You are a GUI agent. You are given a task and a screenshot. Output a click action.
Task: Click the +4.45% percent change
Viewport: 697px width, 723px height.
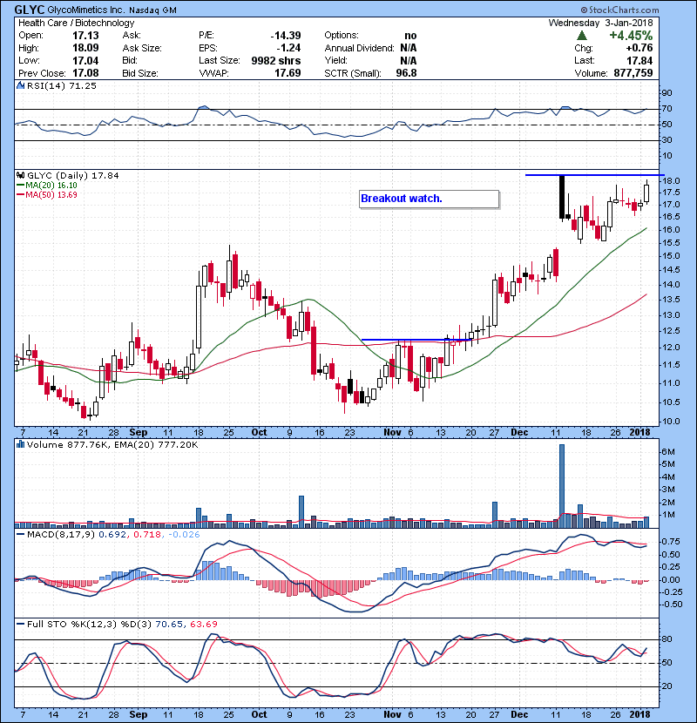[631, 36]
